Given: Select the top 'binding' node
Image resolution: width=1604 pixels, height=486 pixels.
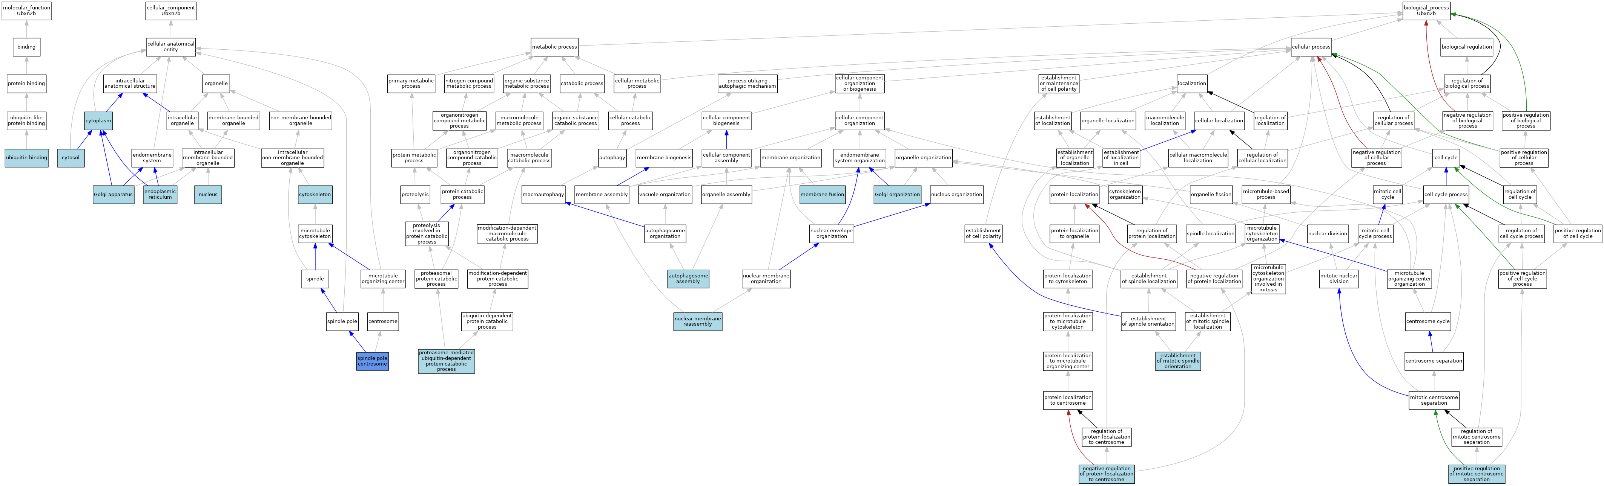Looking at the screenshot, I should point(27,47).
